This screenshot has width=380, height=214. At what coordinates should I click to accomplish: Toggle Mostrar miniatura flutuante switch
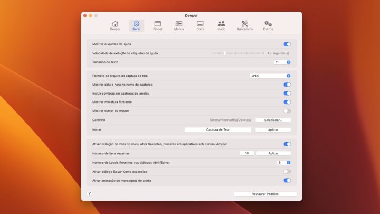pos(287,102)
